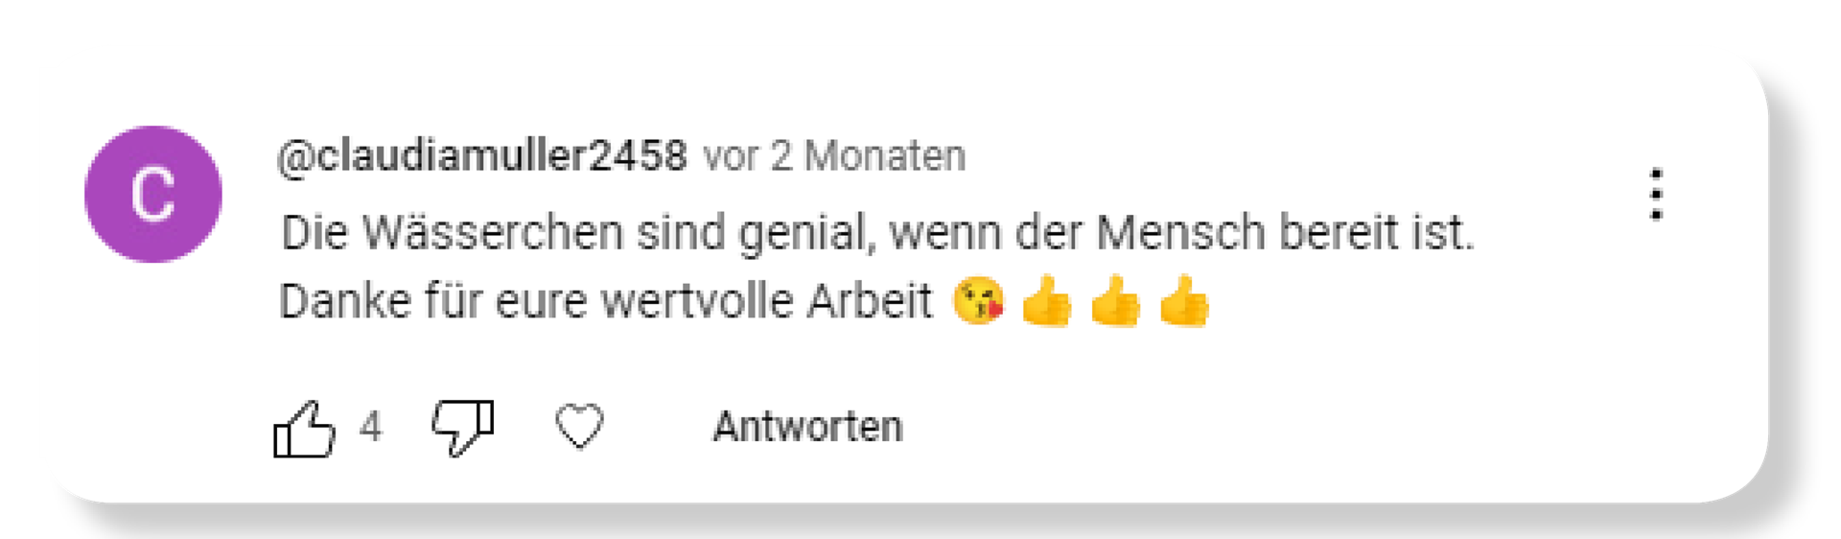Click the word 'Mensch' in the comment
The height and width of the screenshot is (539, 1841).
click(x=1180, y=233)
